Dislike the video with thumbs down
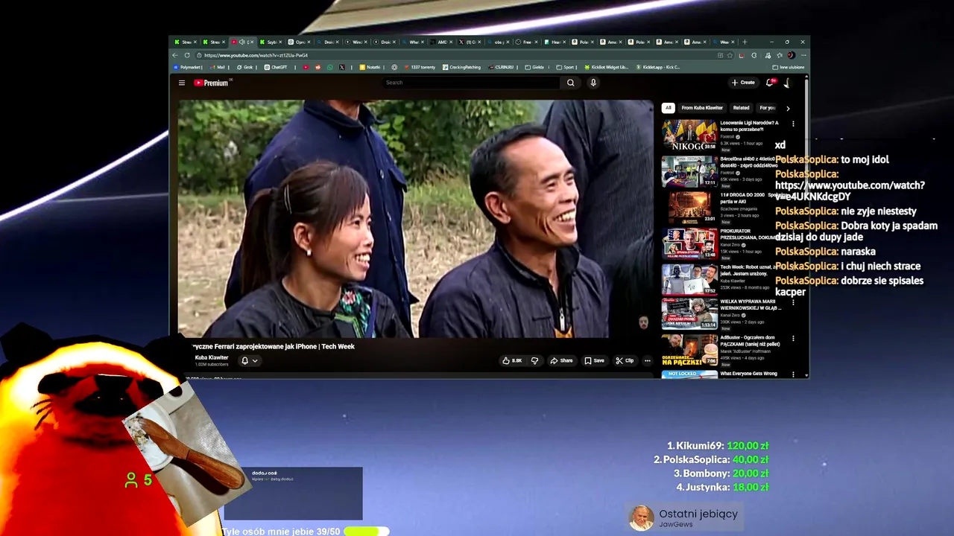This screenshot has width=954, height=536. click(x=534, y=360)
